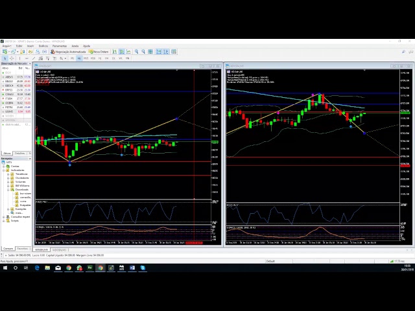Close the Observação do Mercado panel
This screenshot has height=311, width=415.
click(30, 63)
